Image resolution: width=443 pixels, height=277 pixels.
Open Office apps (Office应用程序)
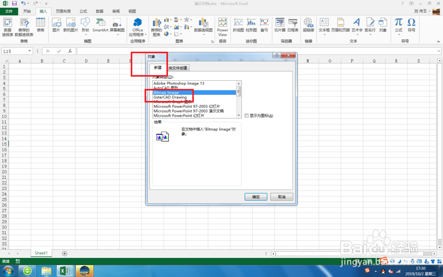tap(138, 27)
